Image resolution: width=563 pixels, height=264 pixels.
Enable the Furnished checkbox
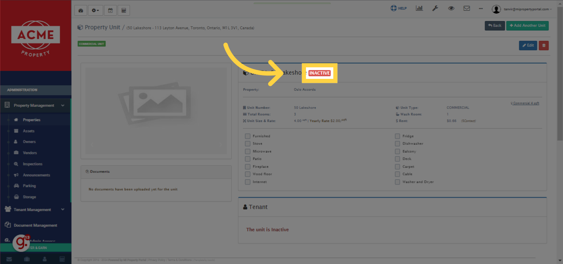coord(247,136)
